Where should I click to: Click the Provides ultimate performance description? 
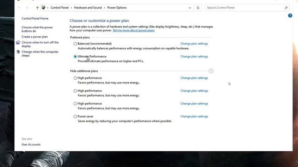coord(111,61)
